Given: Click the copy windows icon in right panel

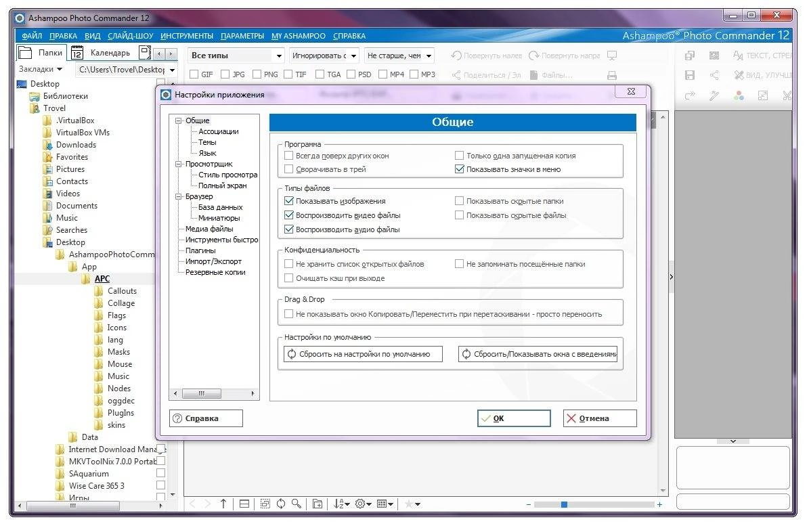Looking at the screenshot, I should point(689,56).
